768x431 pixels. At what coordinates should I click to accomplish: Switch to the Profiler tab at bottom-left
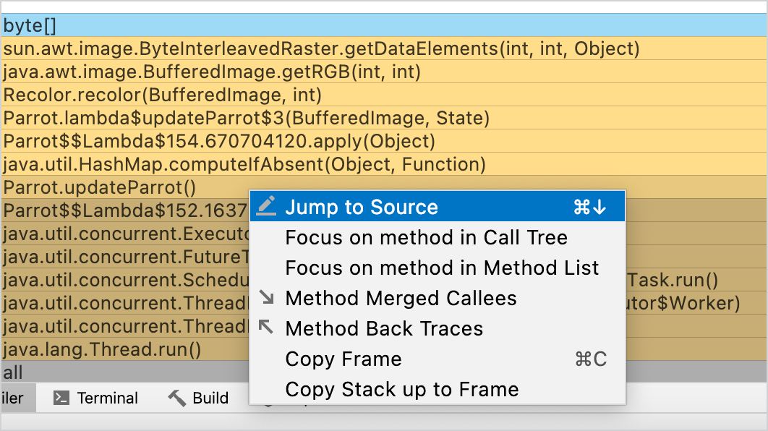point(14,398)
